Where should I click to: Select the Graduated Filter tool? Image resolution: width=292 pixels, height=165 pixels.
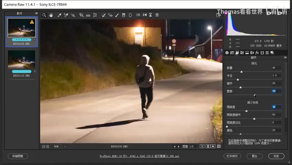click(123, 15)
